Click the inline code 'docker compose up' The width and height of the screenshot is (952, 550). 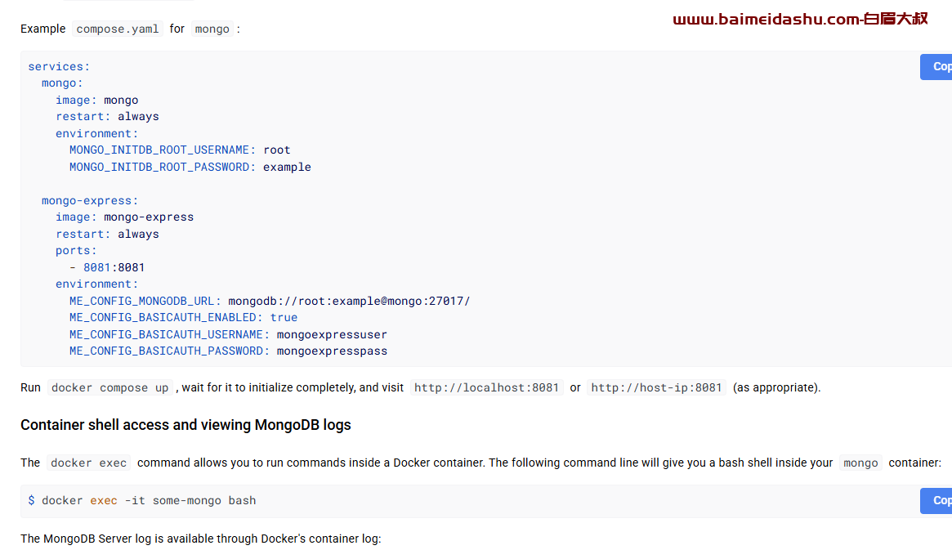coord(110,387)
